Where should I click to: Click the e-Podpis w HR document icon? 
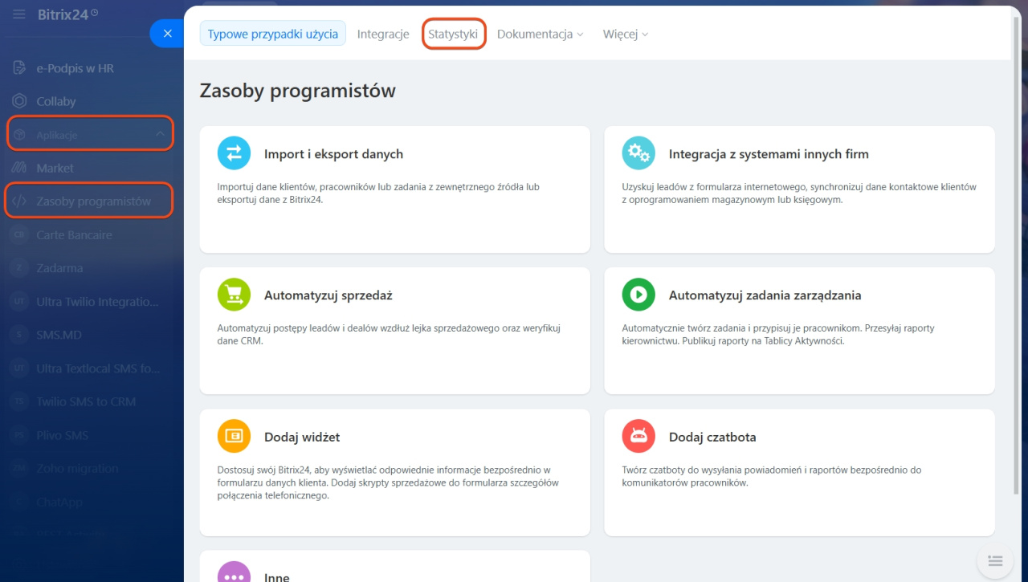point(20,68)
